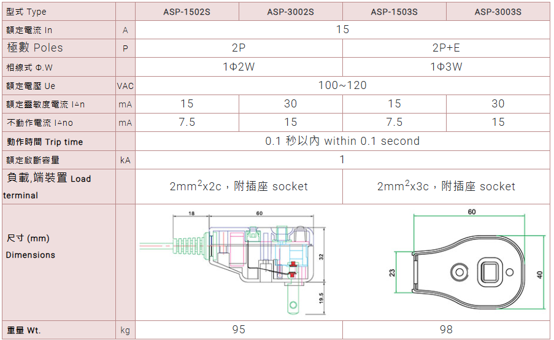
Task: Click the ASP-1503S column header
Action: pyautogui.click(x=394, y=12)
